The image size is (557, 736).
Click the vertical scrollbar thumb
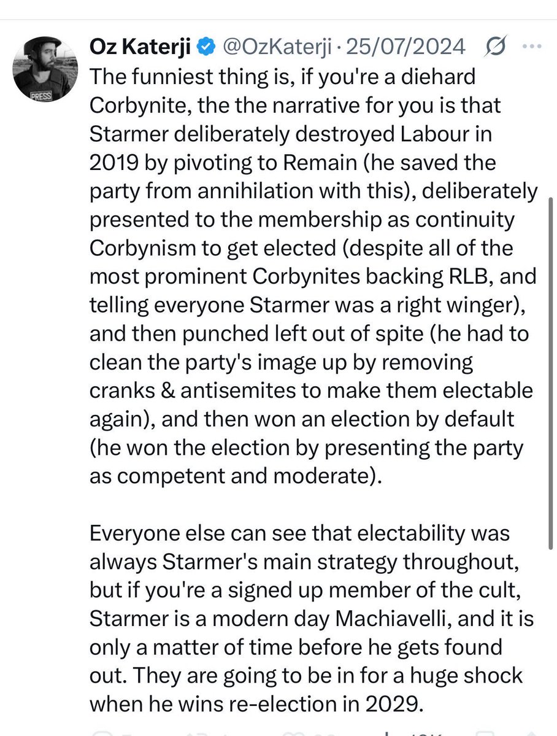[551, 373]
